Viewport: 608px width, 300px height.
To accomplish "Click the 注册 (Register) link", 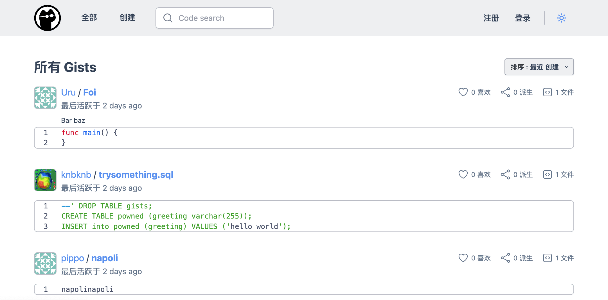I will tap(491, 18).
